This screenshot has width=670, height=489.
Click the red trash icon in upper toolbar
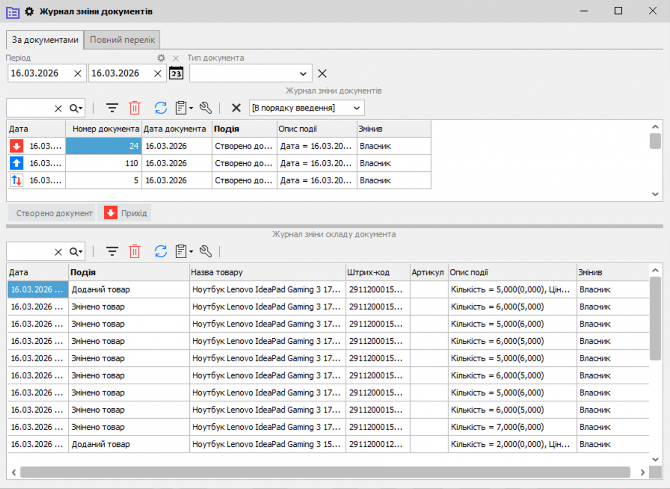[134, 108]
